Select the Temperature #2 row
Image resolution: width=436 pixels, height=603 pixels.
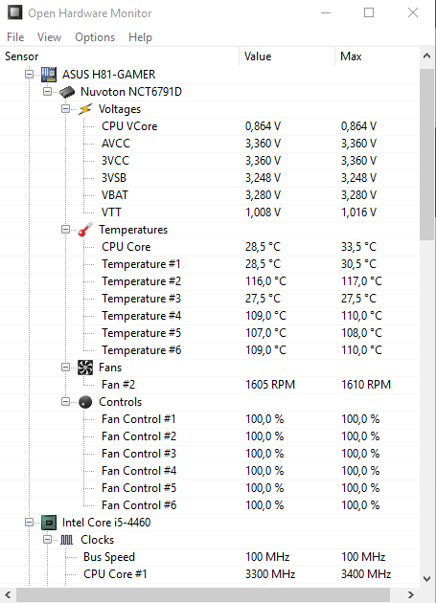[x=210, y=281]
